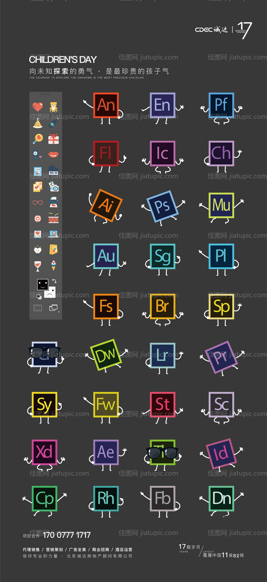Select the red gift box icon
The width and height of the screenshot is (267, 582).
[x=53, y=139]
